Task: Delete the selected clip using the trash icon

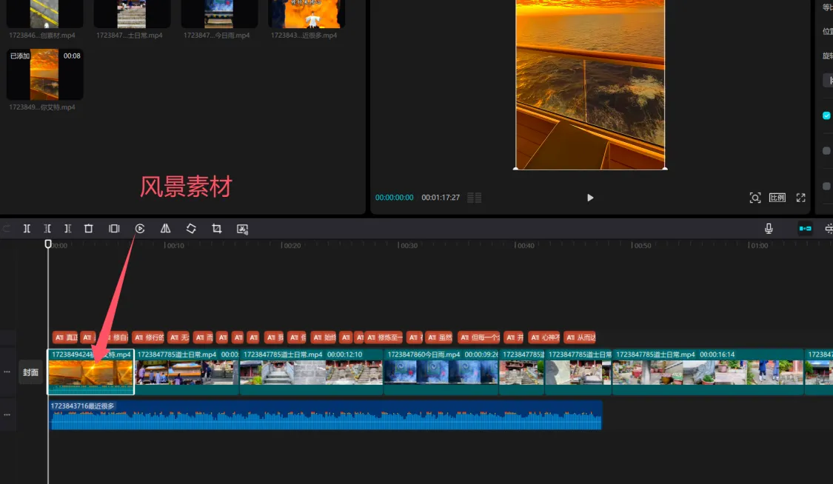Action: (x=88, y=228)
